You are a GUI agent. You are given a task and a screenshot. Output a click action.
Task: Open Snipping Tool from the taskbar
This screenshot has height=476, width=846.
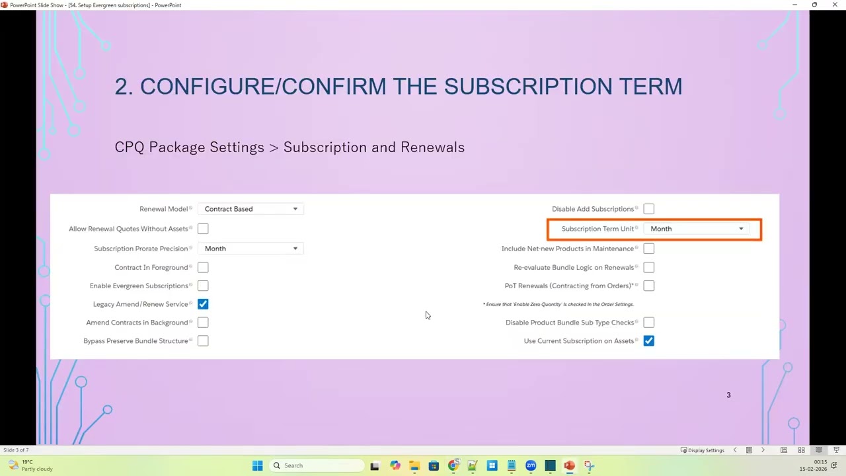[x=590, y=465]
